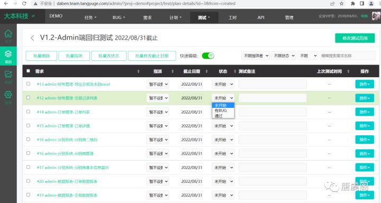Click the 批量修改截止日期 button

152,56
